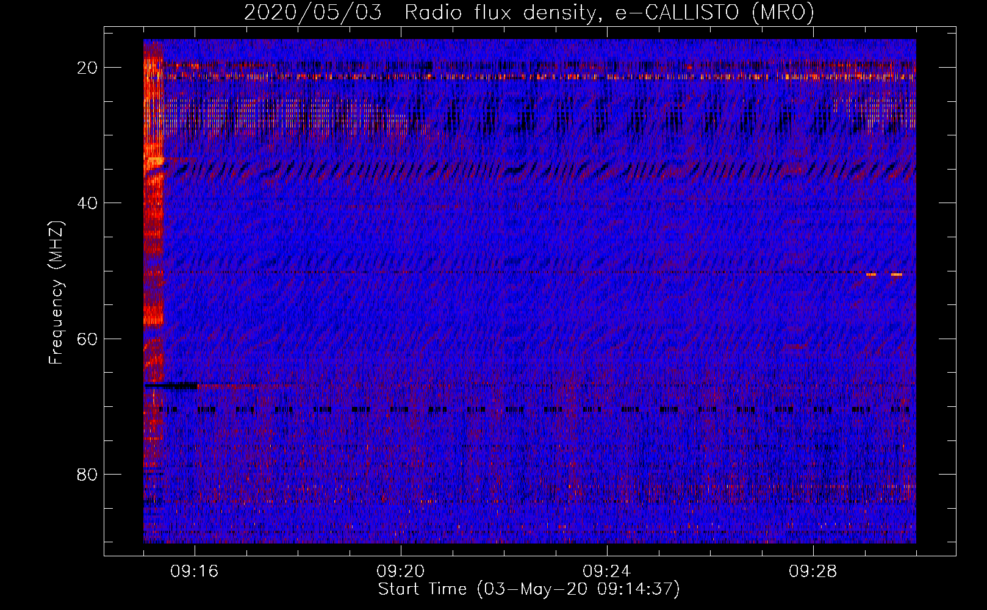Click the 'Start Time (03-May-20 09:14:37)' label
The width and height of the screenshot is (987, 610).
click(529, 589)
